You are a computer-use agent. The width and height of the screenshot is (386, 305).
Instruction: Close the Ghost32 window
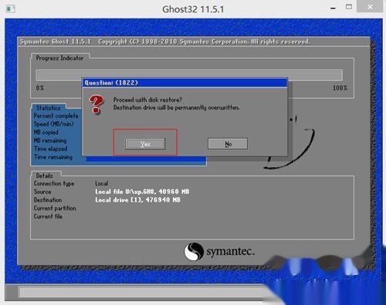tap(370, 7)
